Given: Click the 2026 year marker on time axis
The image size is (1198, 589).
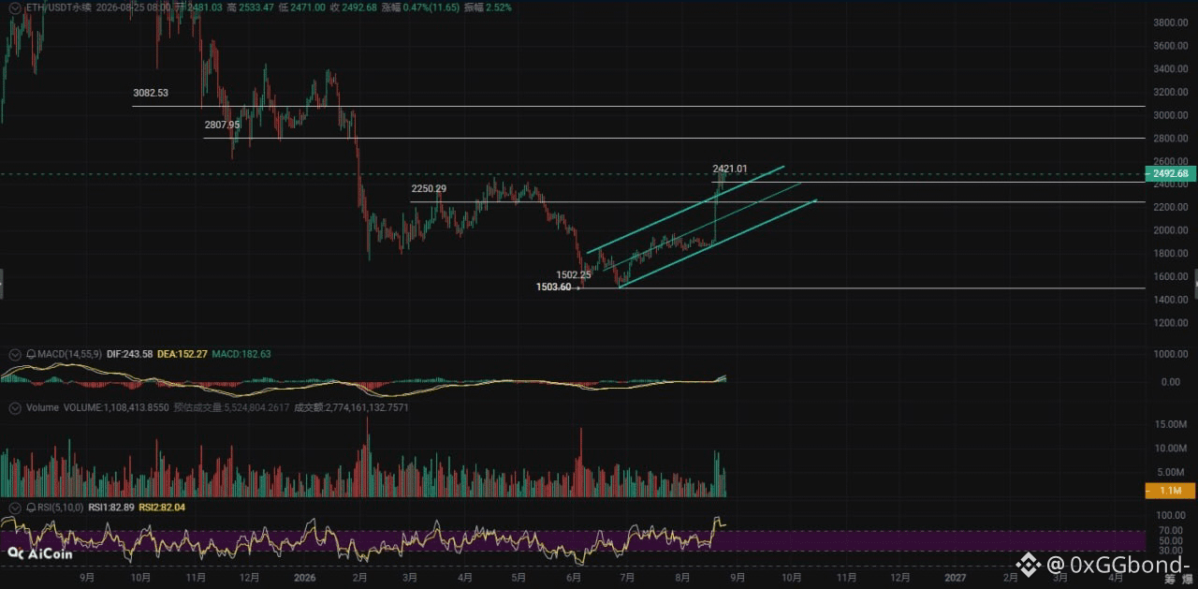Looking at the screenshot, I should [307, 578].
